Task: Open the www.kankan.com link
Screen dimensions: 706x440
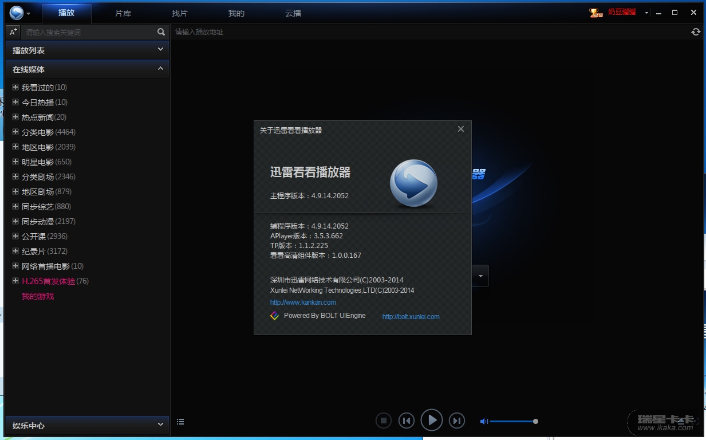Action: (303, 302)
